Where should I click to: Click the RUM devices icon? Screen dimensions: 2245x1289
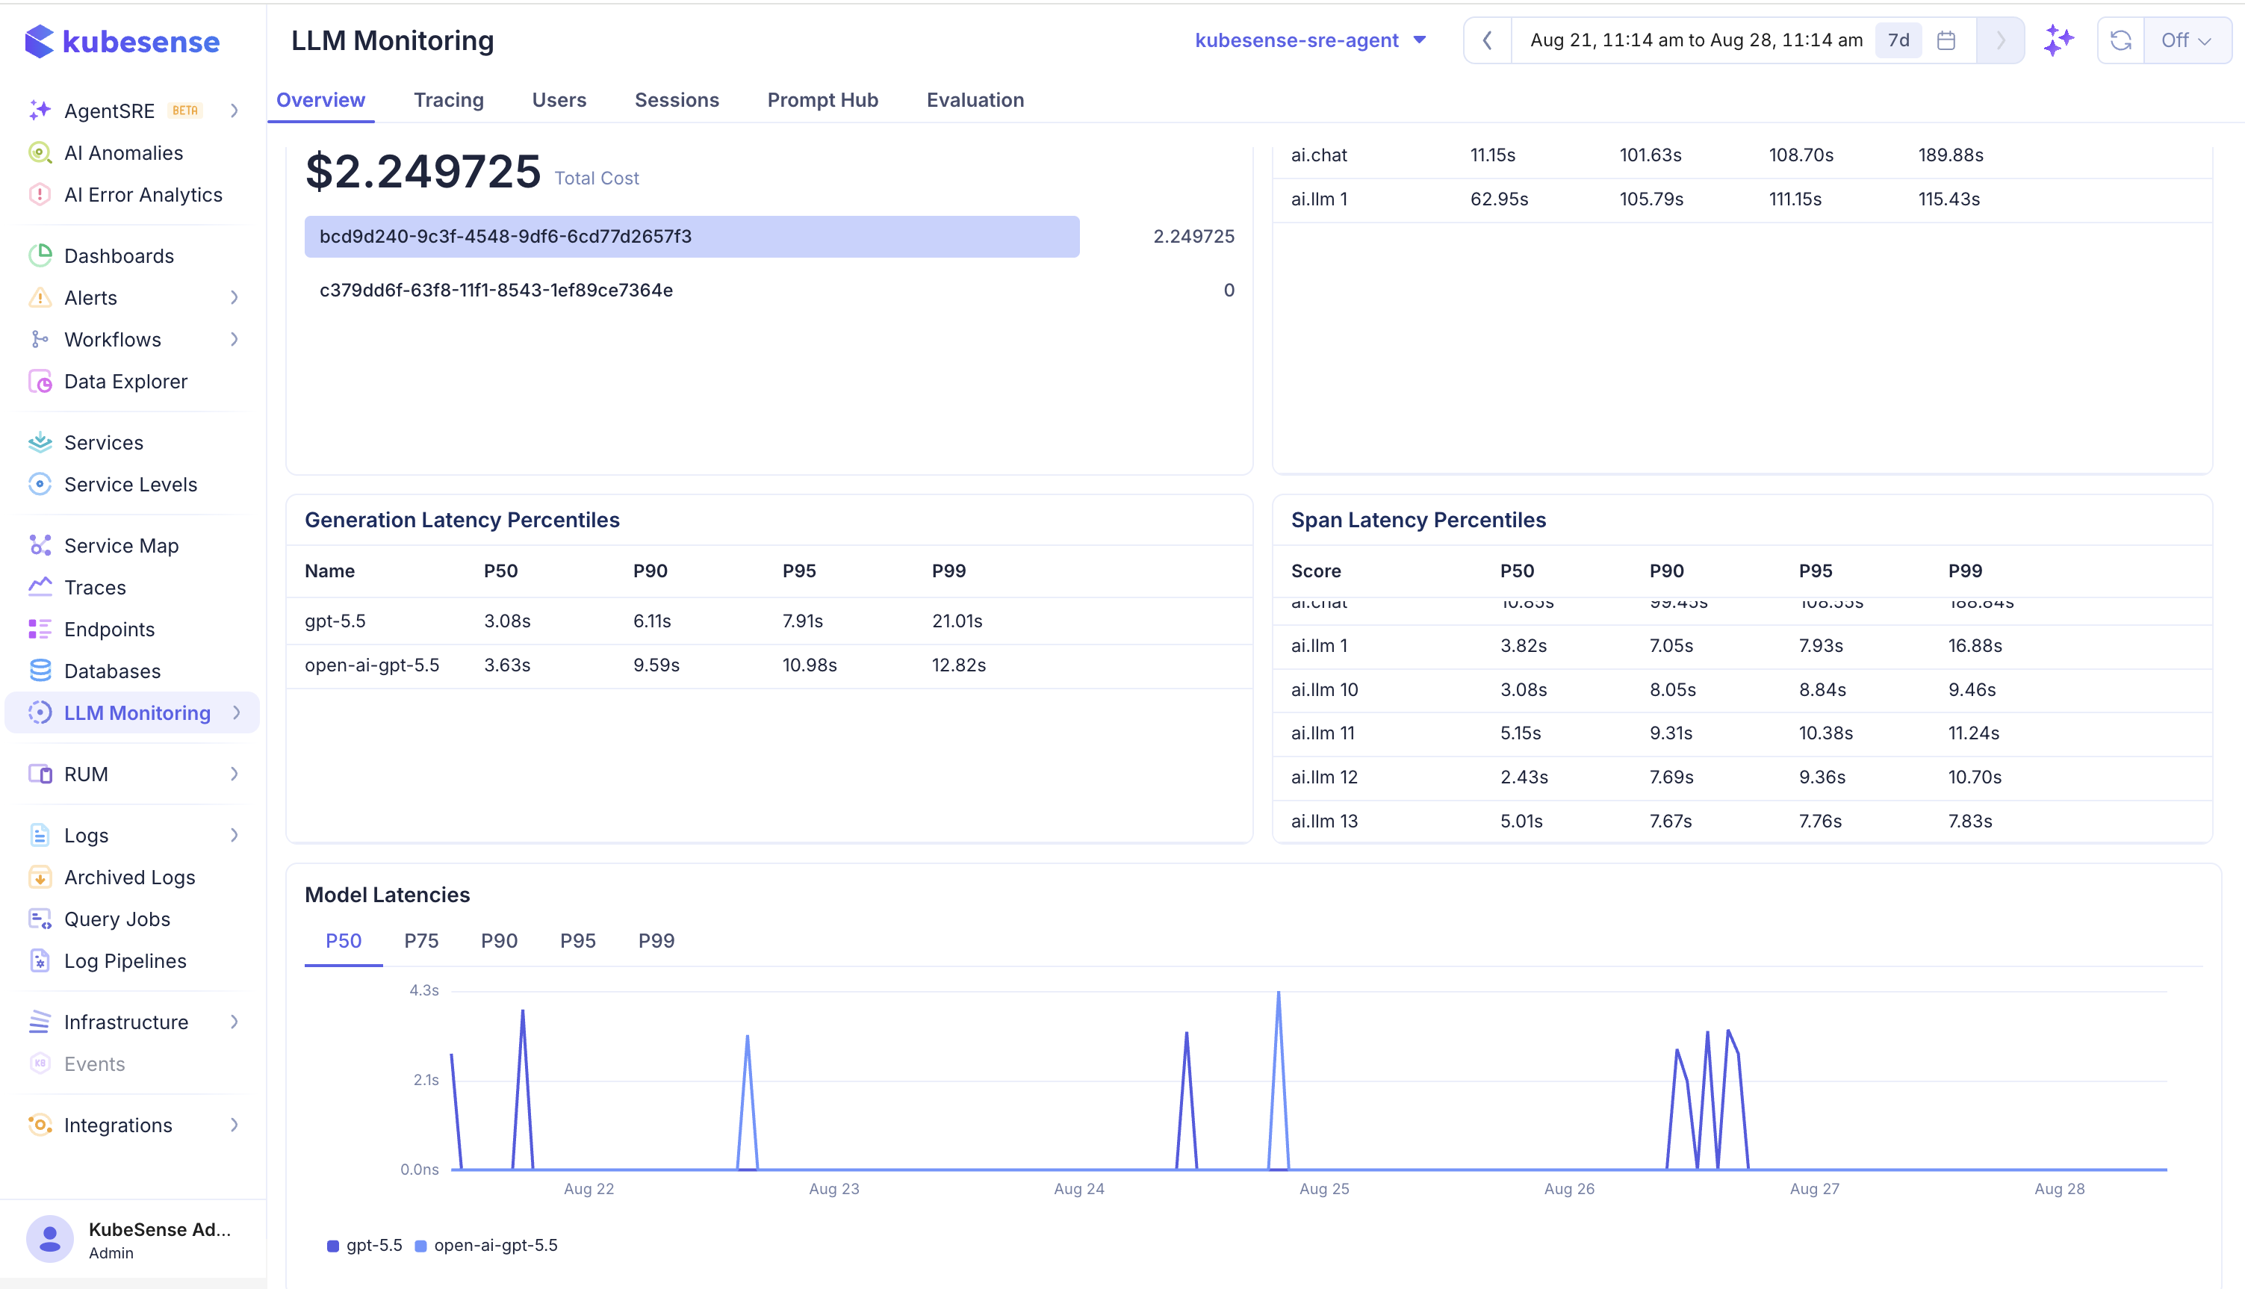(40, 774)
